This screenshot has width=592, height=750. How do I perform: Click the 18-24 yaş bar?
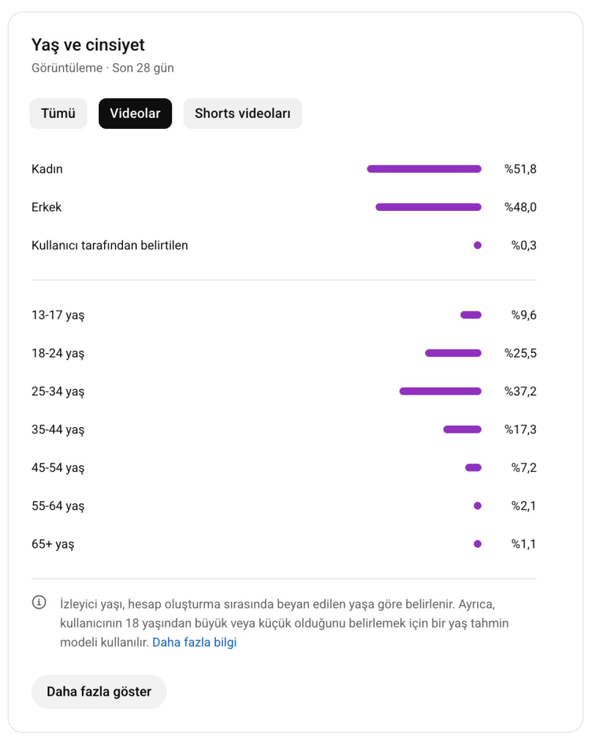454,353
